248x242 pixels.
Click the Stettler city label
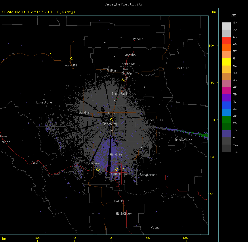(182, 68)
